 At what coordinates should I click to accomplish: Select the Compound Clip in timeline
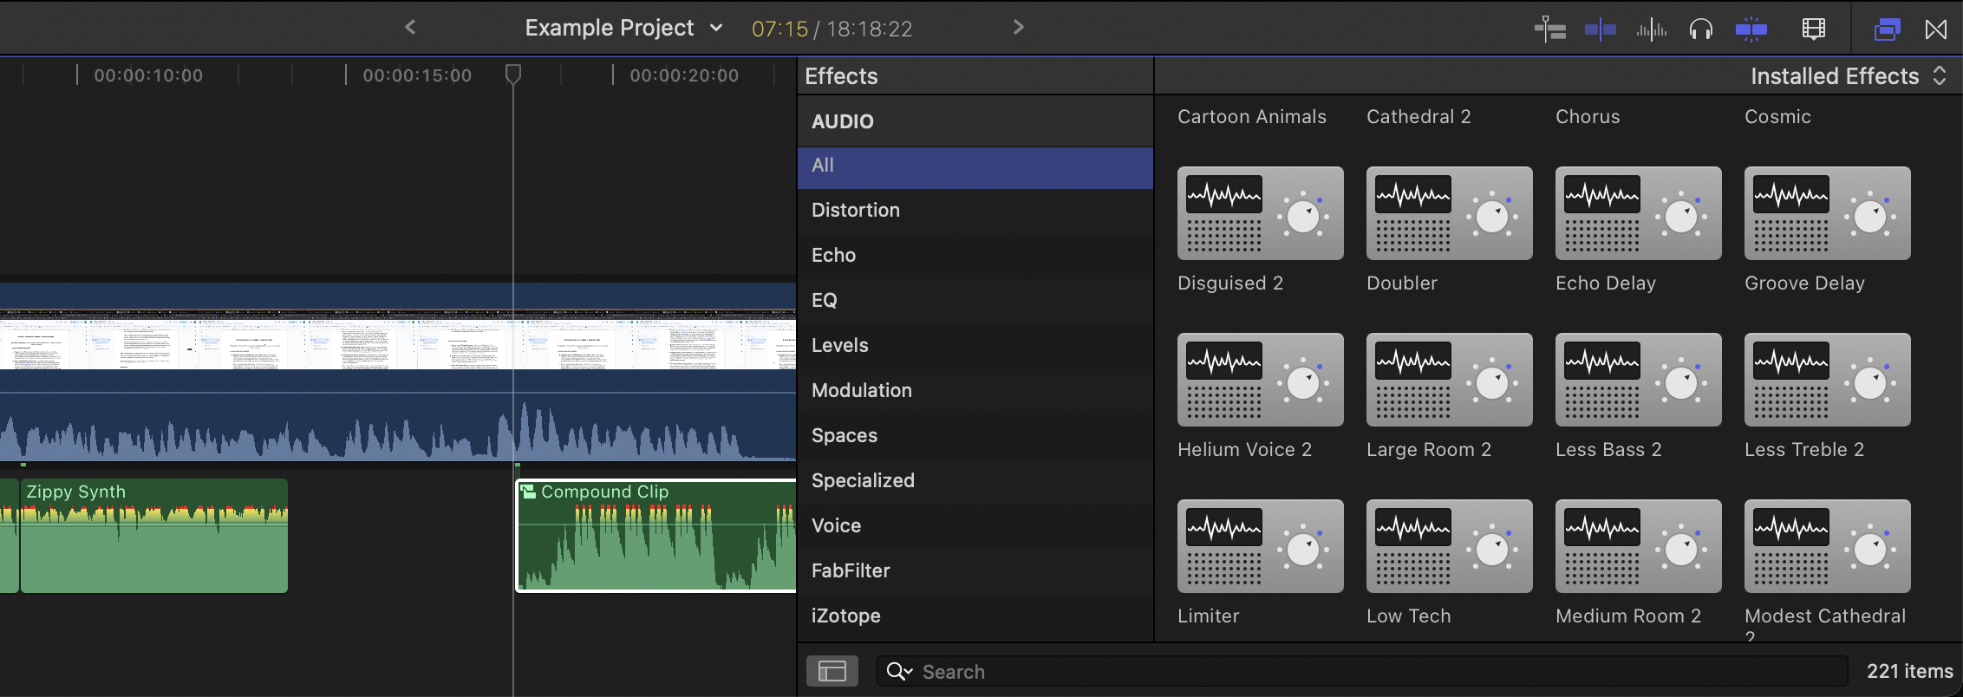(x=656, y=536)
